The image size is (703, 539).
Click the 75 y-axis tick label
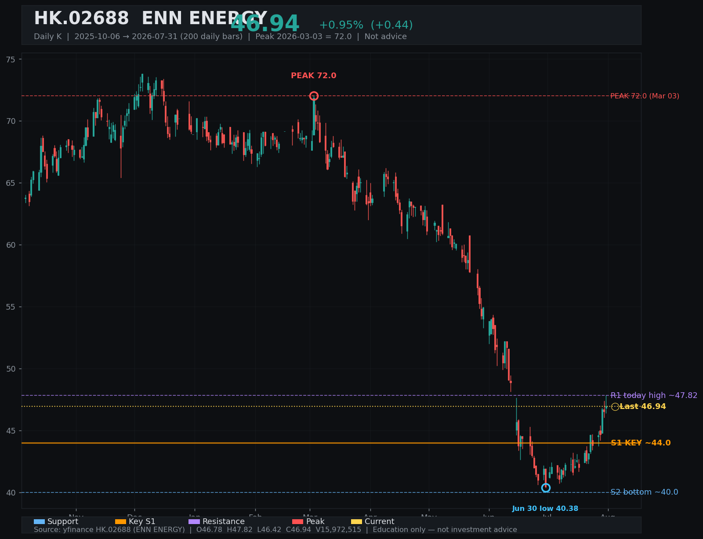(x=11, y=59)
